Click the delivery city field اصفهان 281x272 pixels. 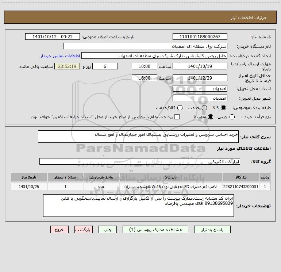pyautogui.click(x=200, y=98)
